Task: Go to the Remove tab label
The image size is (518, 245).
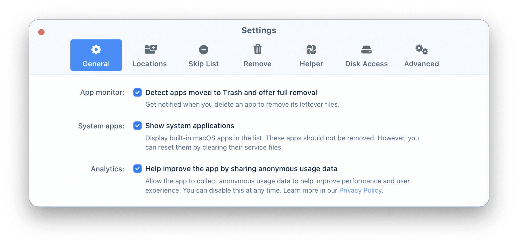Action: 258,64
